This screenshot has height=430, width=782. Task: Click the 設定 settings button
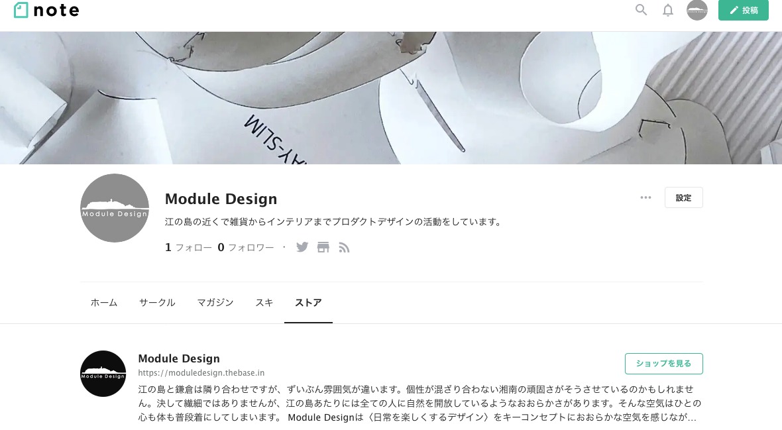tap(683, 197)
